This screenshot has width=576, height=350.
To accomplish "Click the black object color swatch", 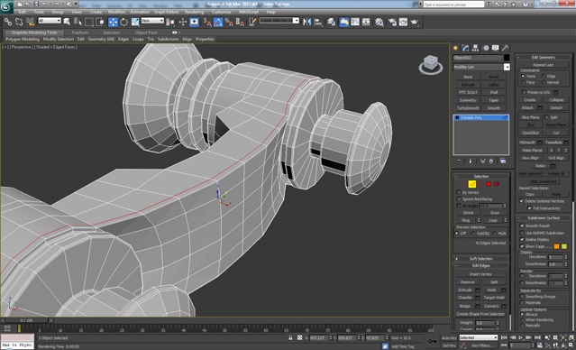I will click(507, 58).
